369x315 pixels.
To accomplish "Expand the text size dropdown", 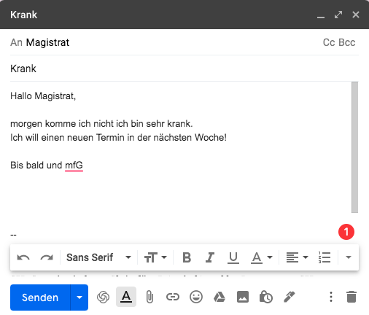I will pyautogui.click(x=155, y=257).
